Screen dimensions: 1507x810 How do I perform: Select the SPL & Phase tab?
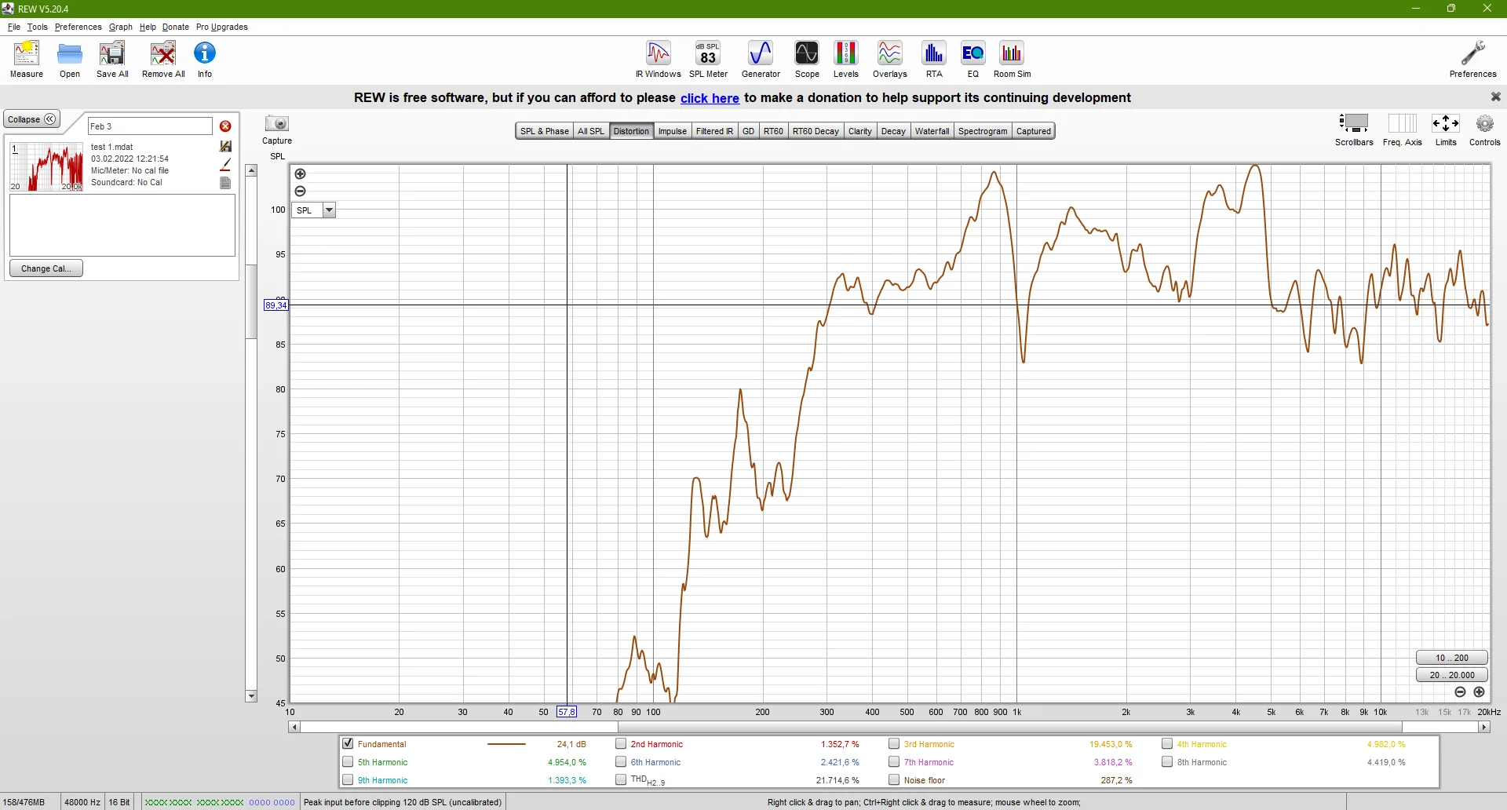coord(544,131)
